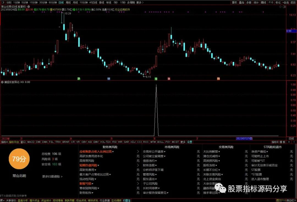The height and width of the screenshot is (202, 297).
Task: Click the 涨 event marker under the candles
Action: pyautogui.click(x=169, y=79)
